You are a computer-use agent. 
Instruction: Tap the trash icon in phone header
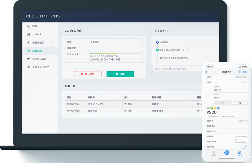point(239,72)
